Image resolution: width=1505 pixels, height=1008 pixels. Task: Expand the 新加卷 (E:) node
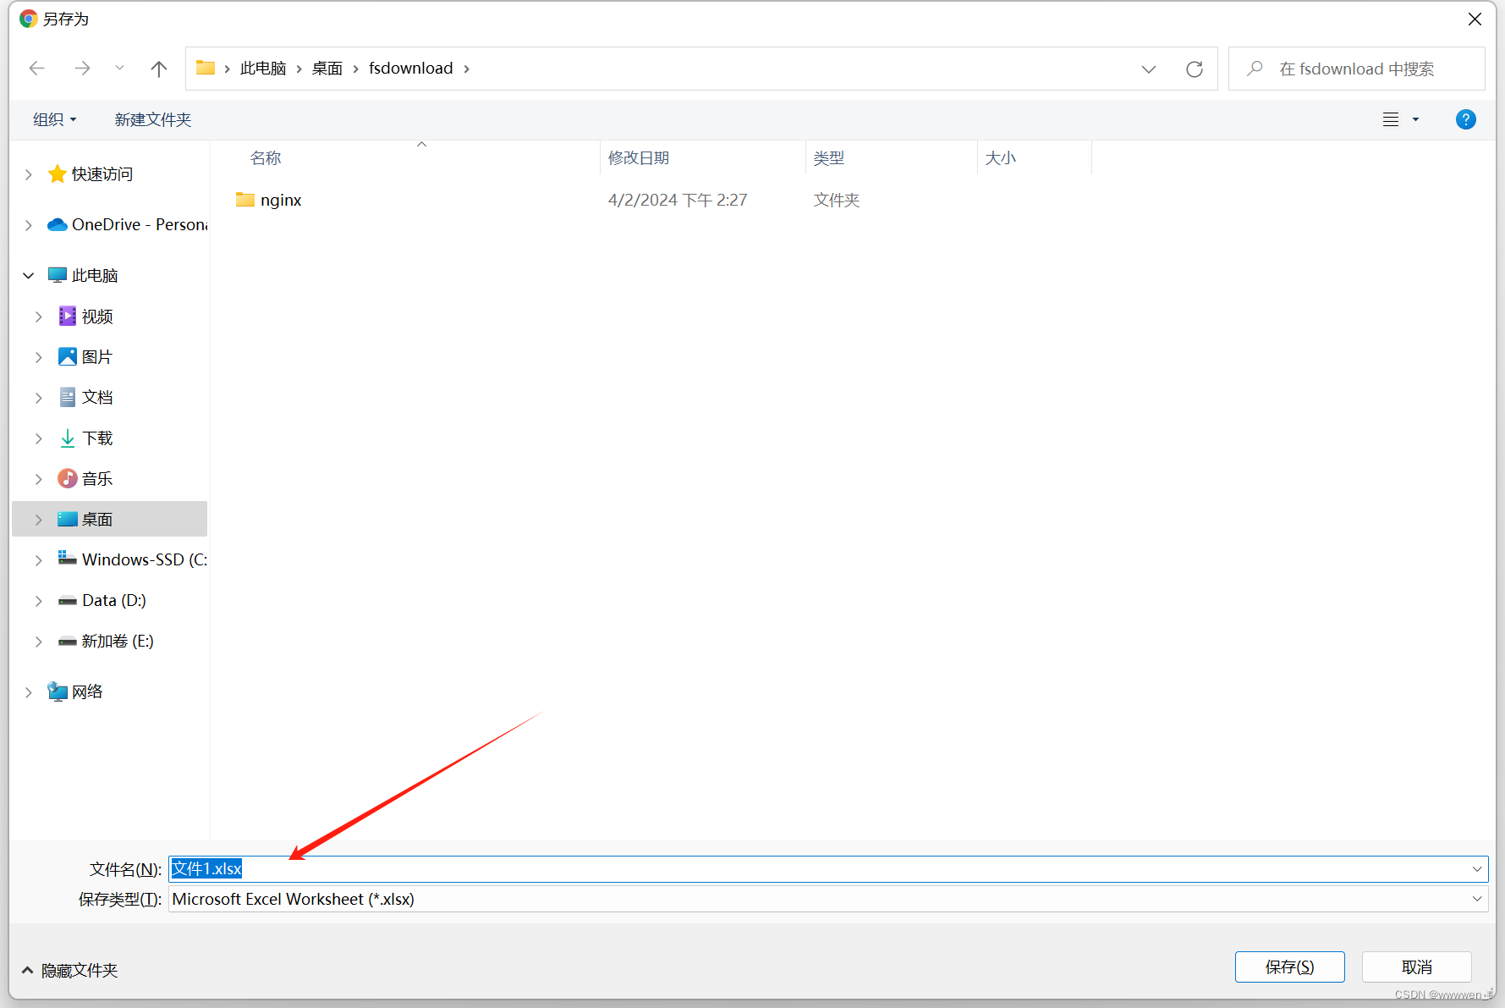(x=39, y=642)
